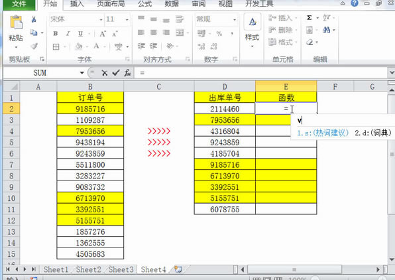
Task: Increase decimal places
Action: tap(201, 46)
